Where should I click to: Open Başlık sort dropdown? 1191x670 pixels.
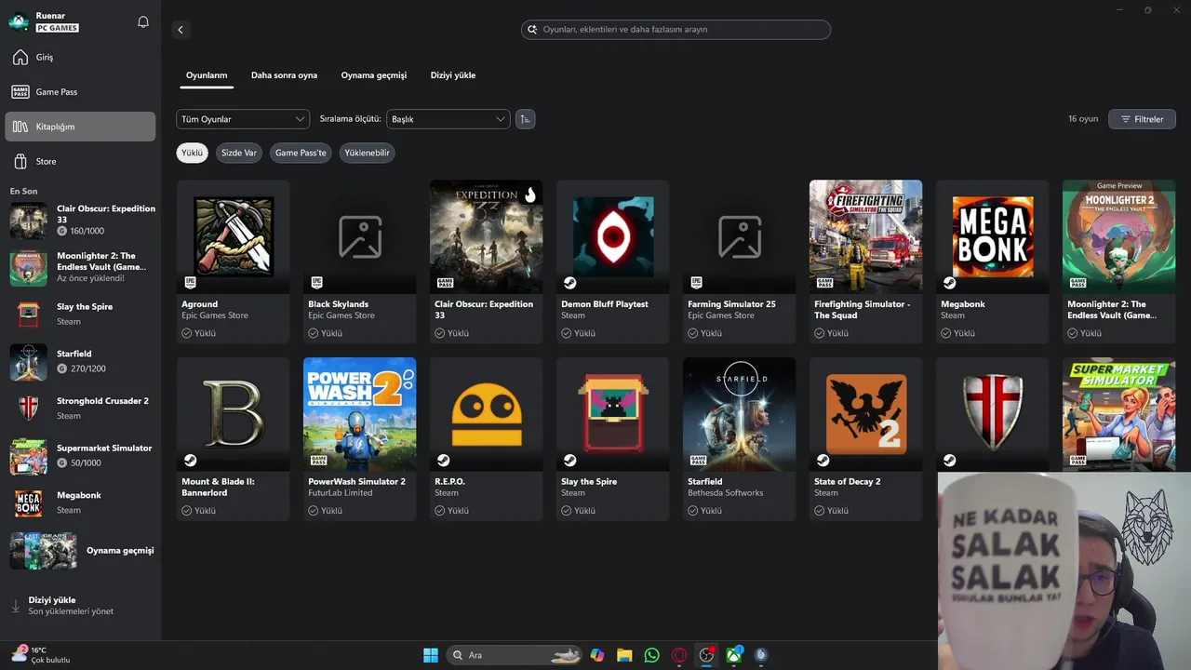448,119
